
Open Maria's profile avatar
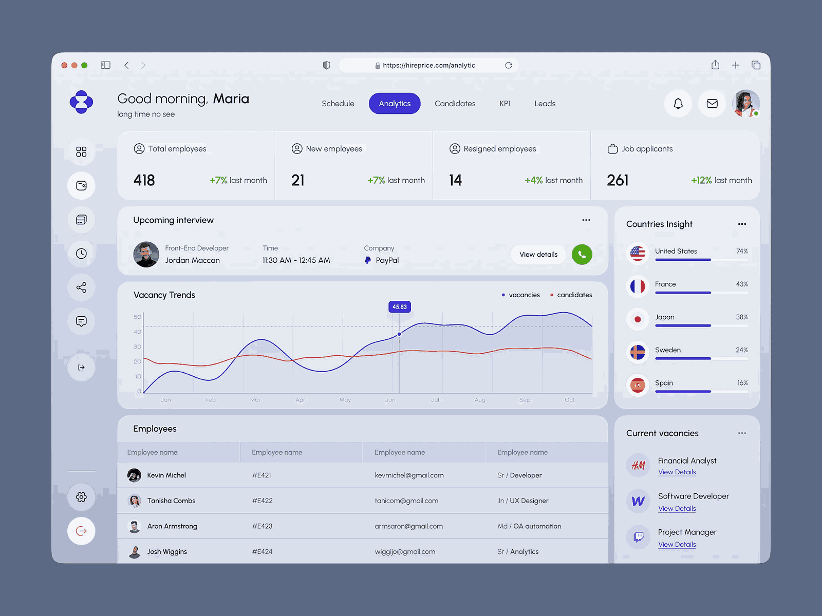click(746, 104)
